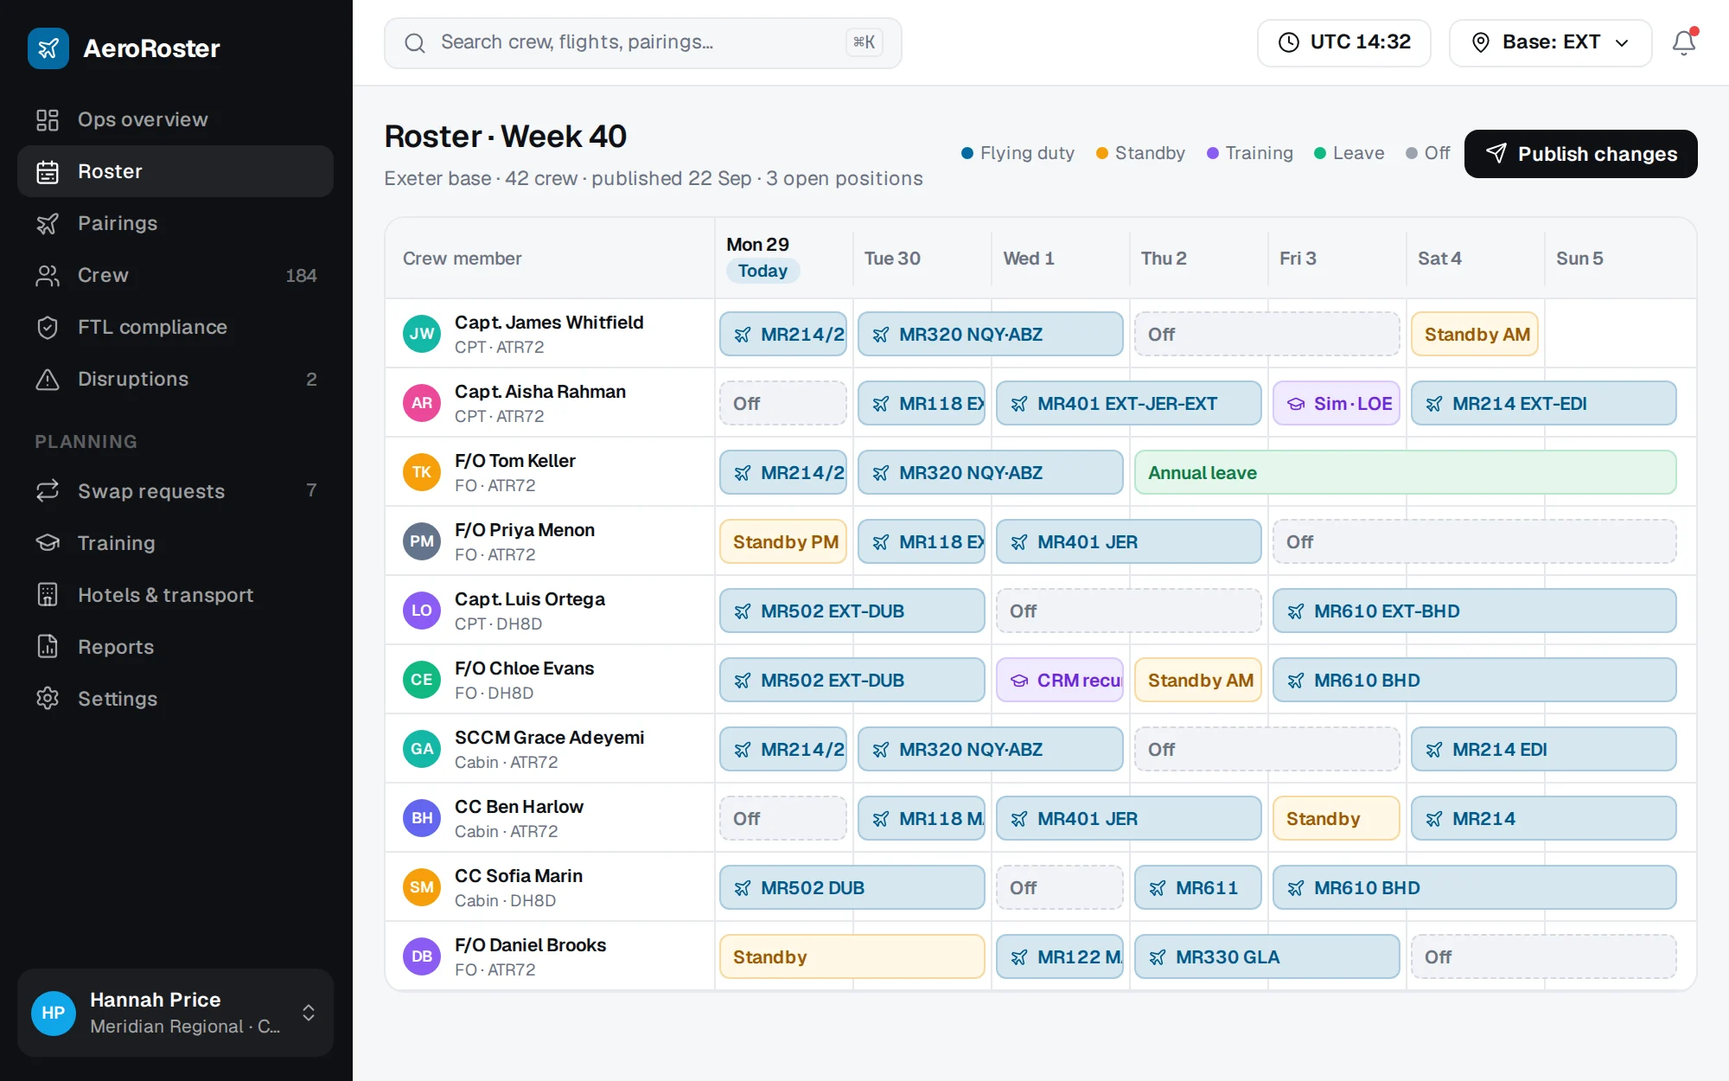Click the Disruptions warning triangle icon
Viewport: 1729px width, 1081px height.
click(x=48, y=379)
